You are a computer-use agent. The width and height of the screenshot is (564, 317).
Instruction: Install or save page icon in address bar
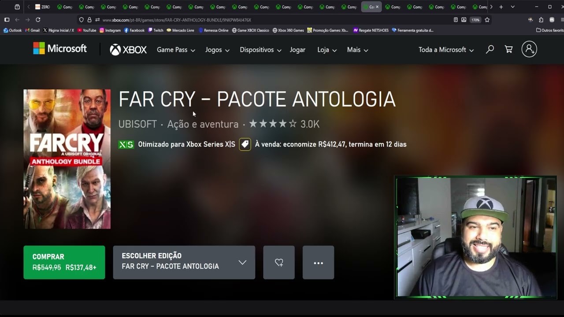point(464,20)
